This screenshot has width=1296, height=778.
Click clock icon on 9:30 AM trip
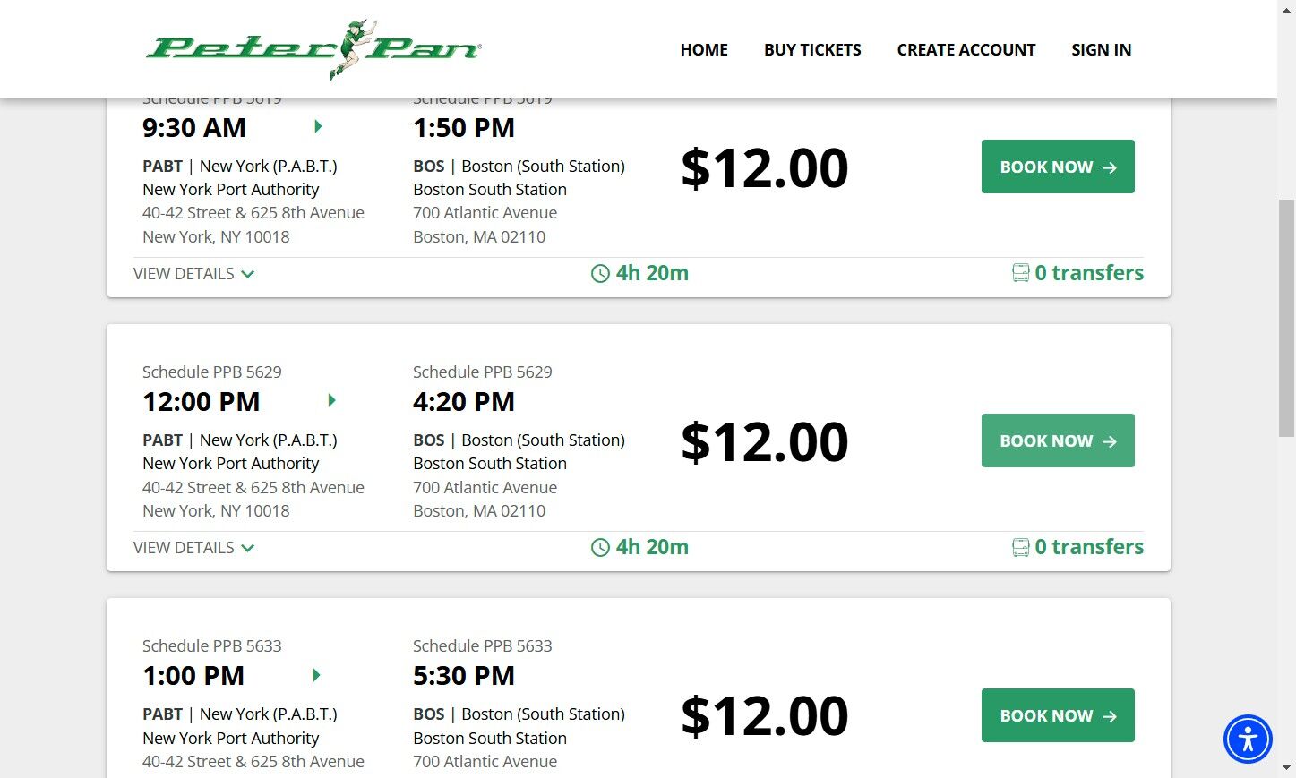pos(600,274)
